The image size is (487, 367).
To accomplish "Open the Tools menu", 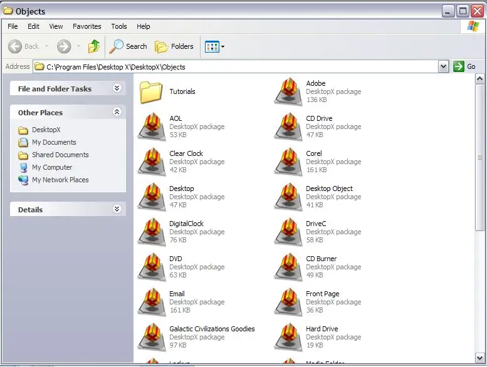I will click(x=119, y=26).
